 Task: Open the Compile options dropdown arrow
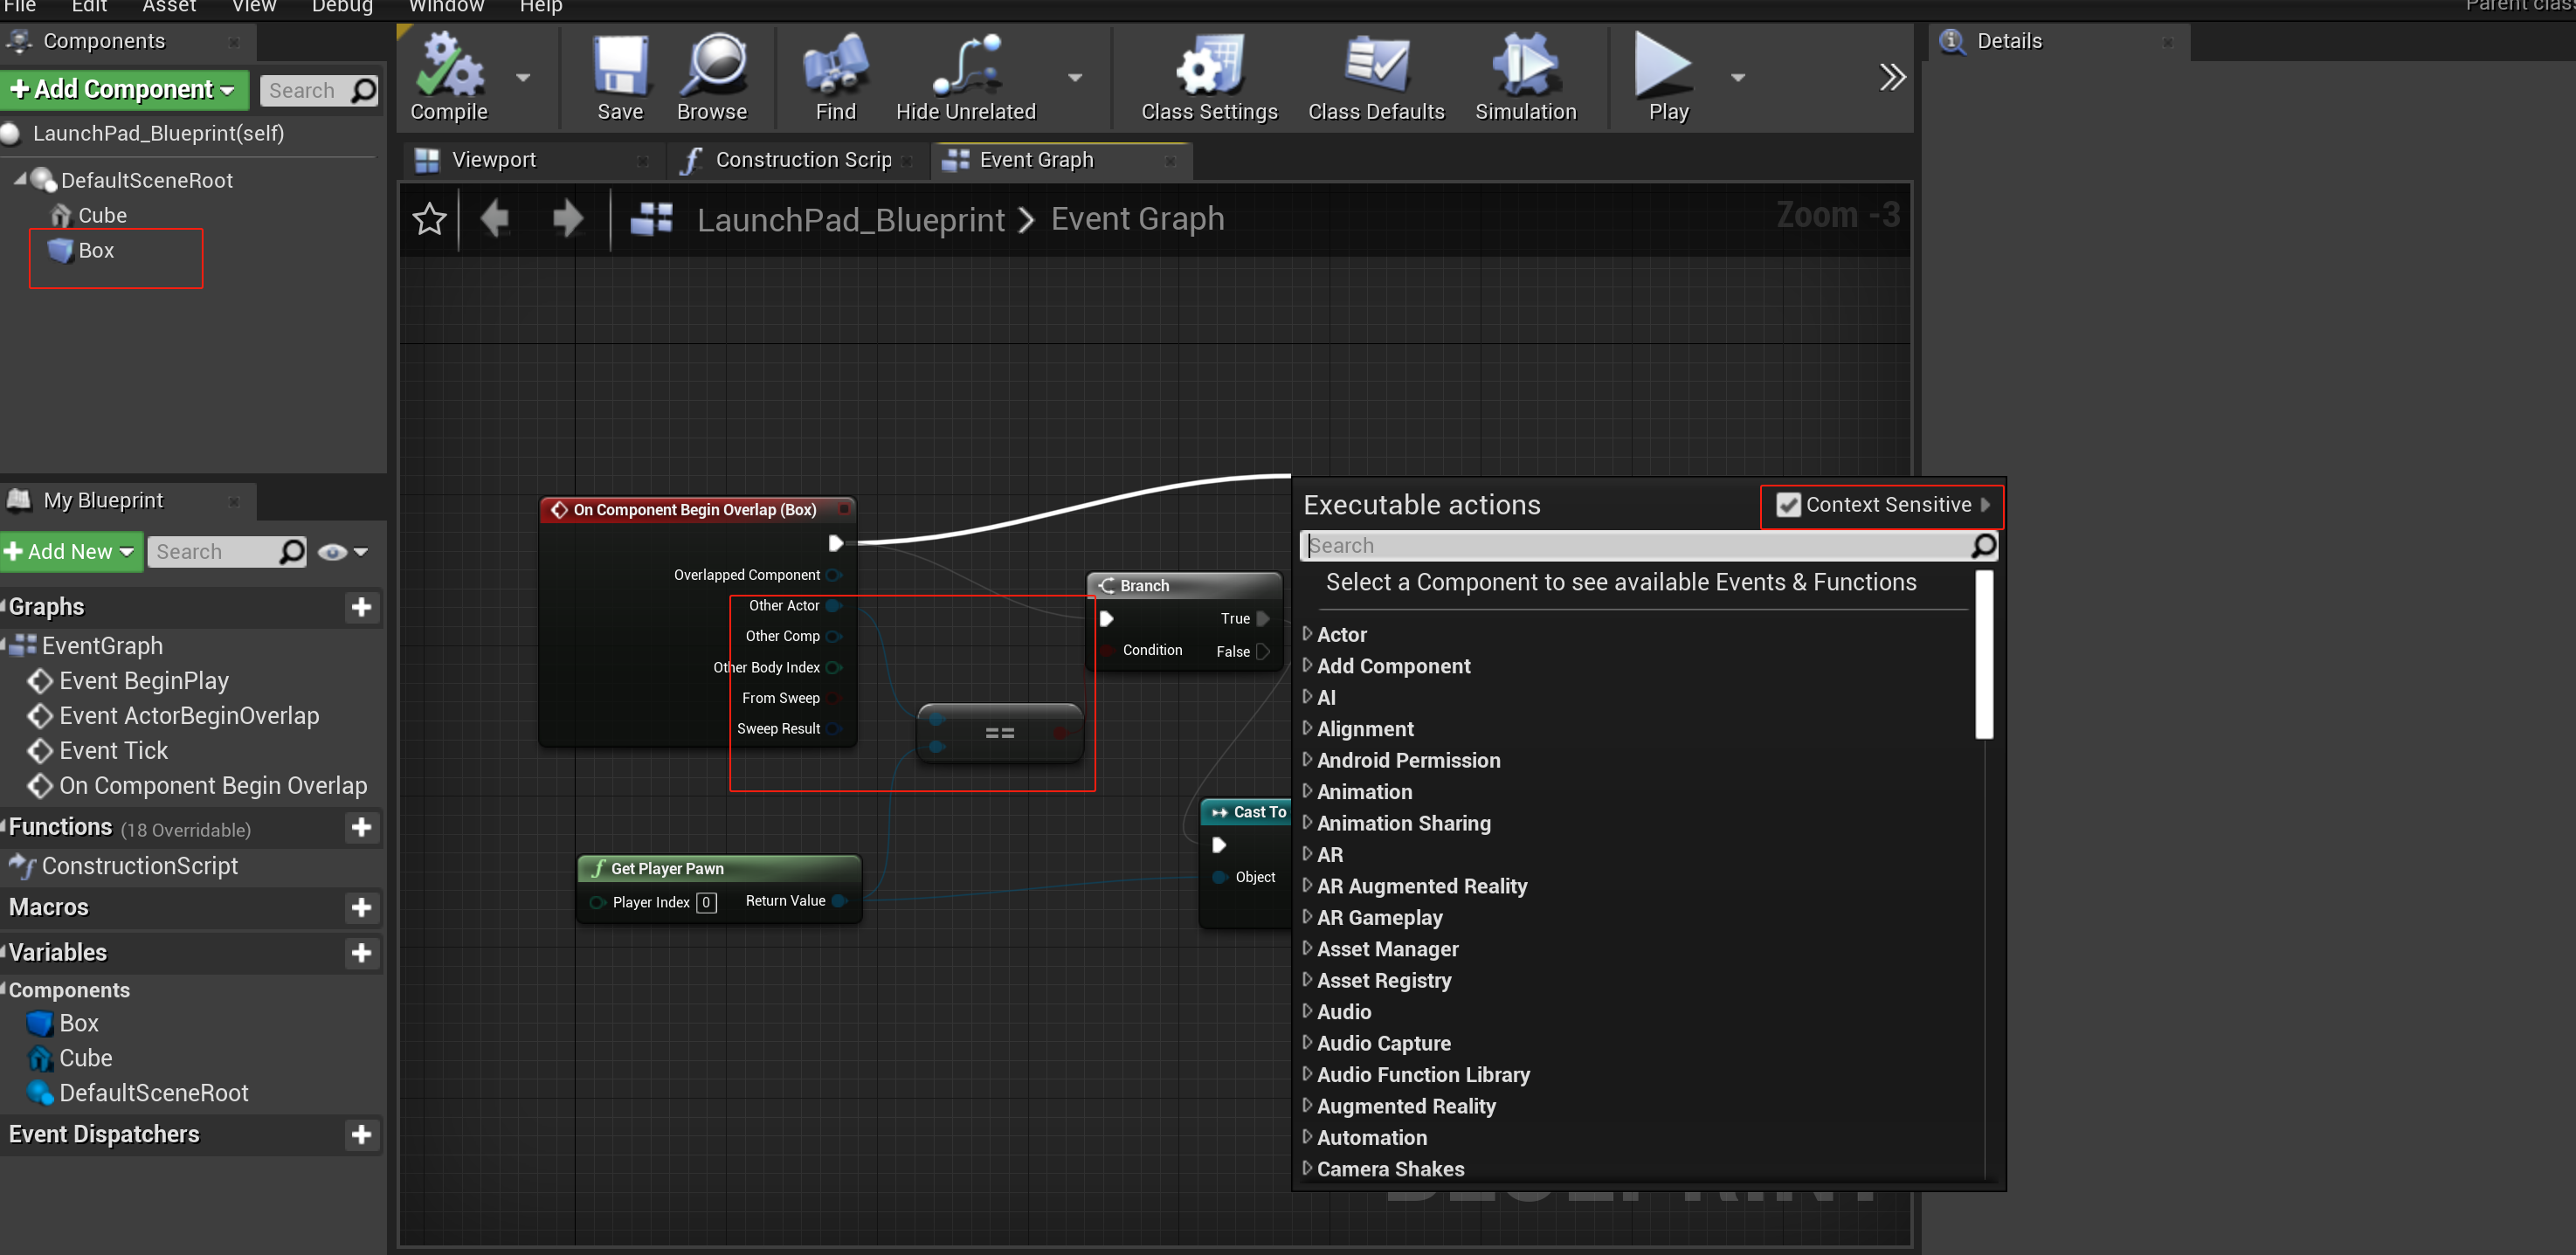[x=523, y=78]
